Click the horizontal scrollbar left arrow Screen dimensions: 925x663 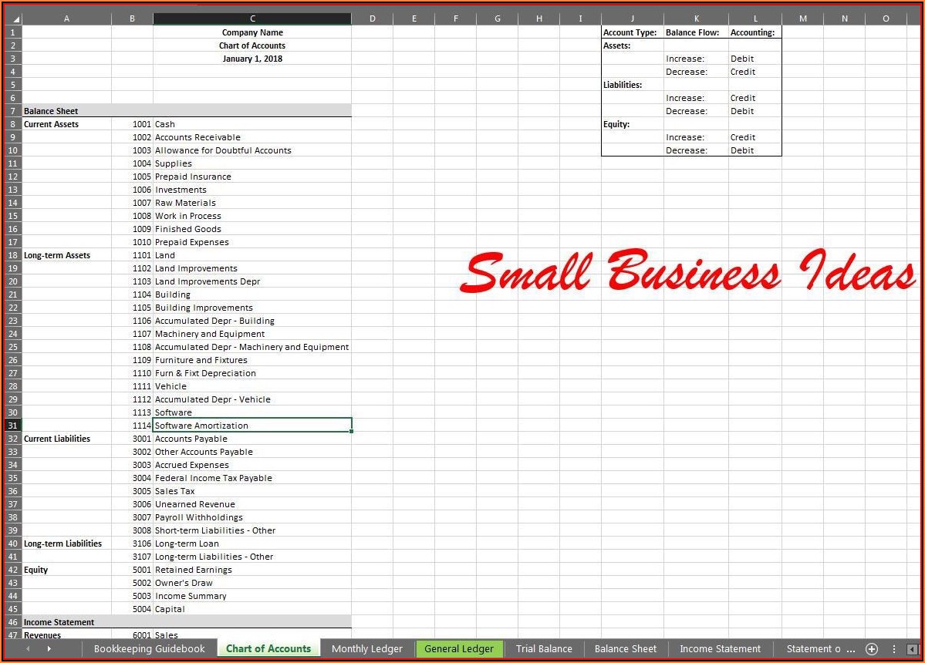point(913,649)
